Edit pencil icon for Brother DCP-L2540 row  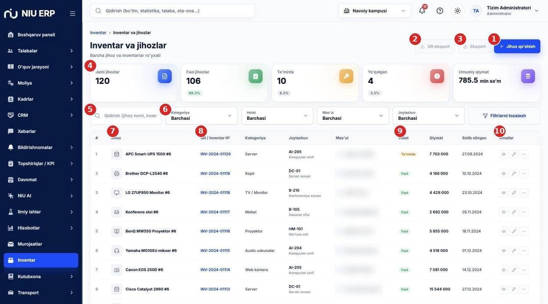pos(514,174)
